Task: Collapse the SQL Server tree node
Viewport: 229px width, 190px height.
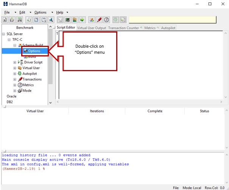Action: pyautogui.click(x=4, y=34)
